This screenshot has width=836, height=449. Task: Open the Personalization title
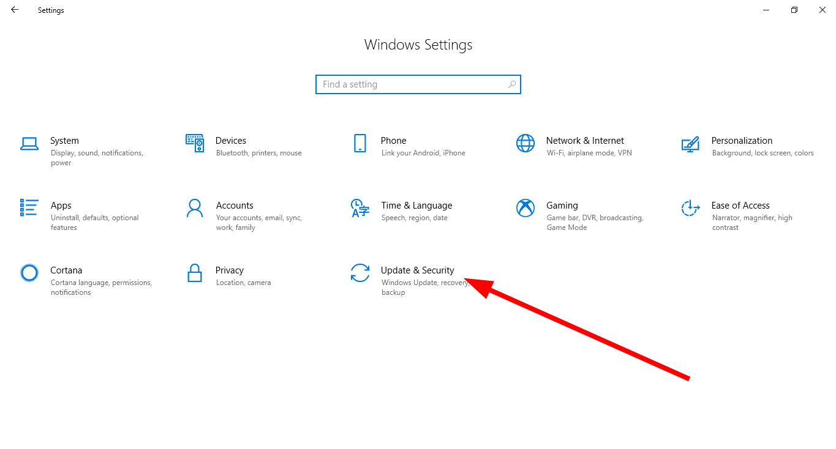point(742,141)
